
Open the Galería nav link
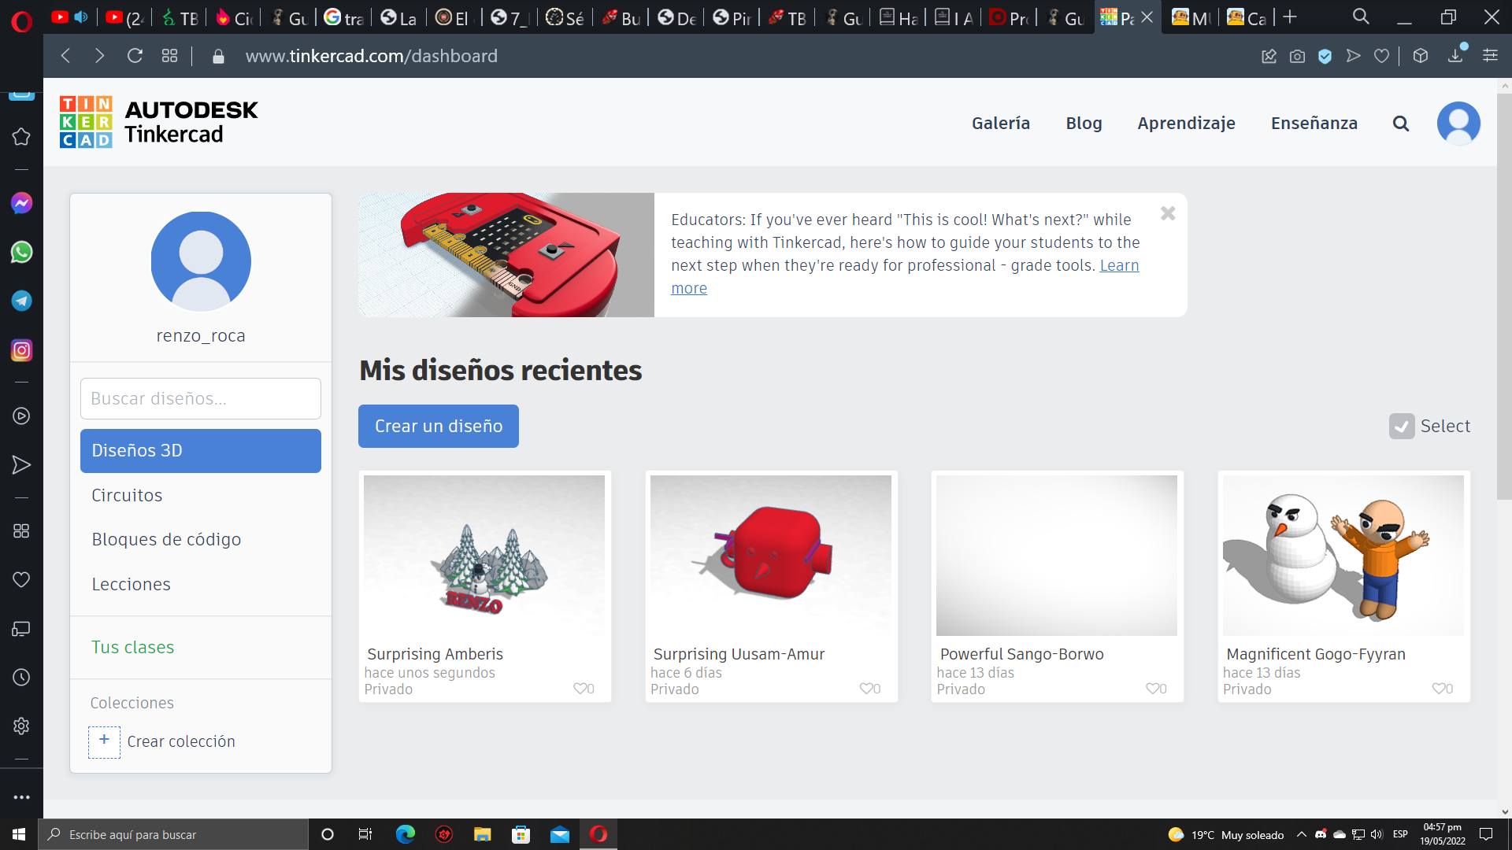[1000, 124]
